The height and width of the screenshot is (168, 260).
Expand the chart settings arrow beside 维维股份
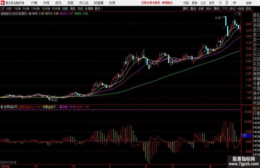tap(30, 14)
